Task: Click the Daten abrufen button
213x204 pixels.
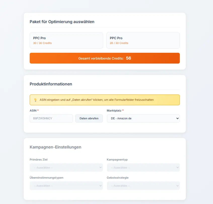Action: click(x=89, y=118)
